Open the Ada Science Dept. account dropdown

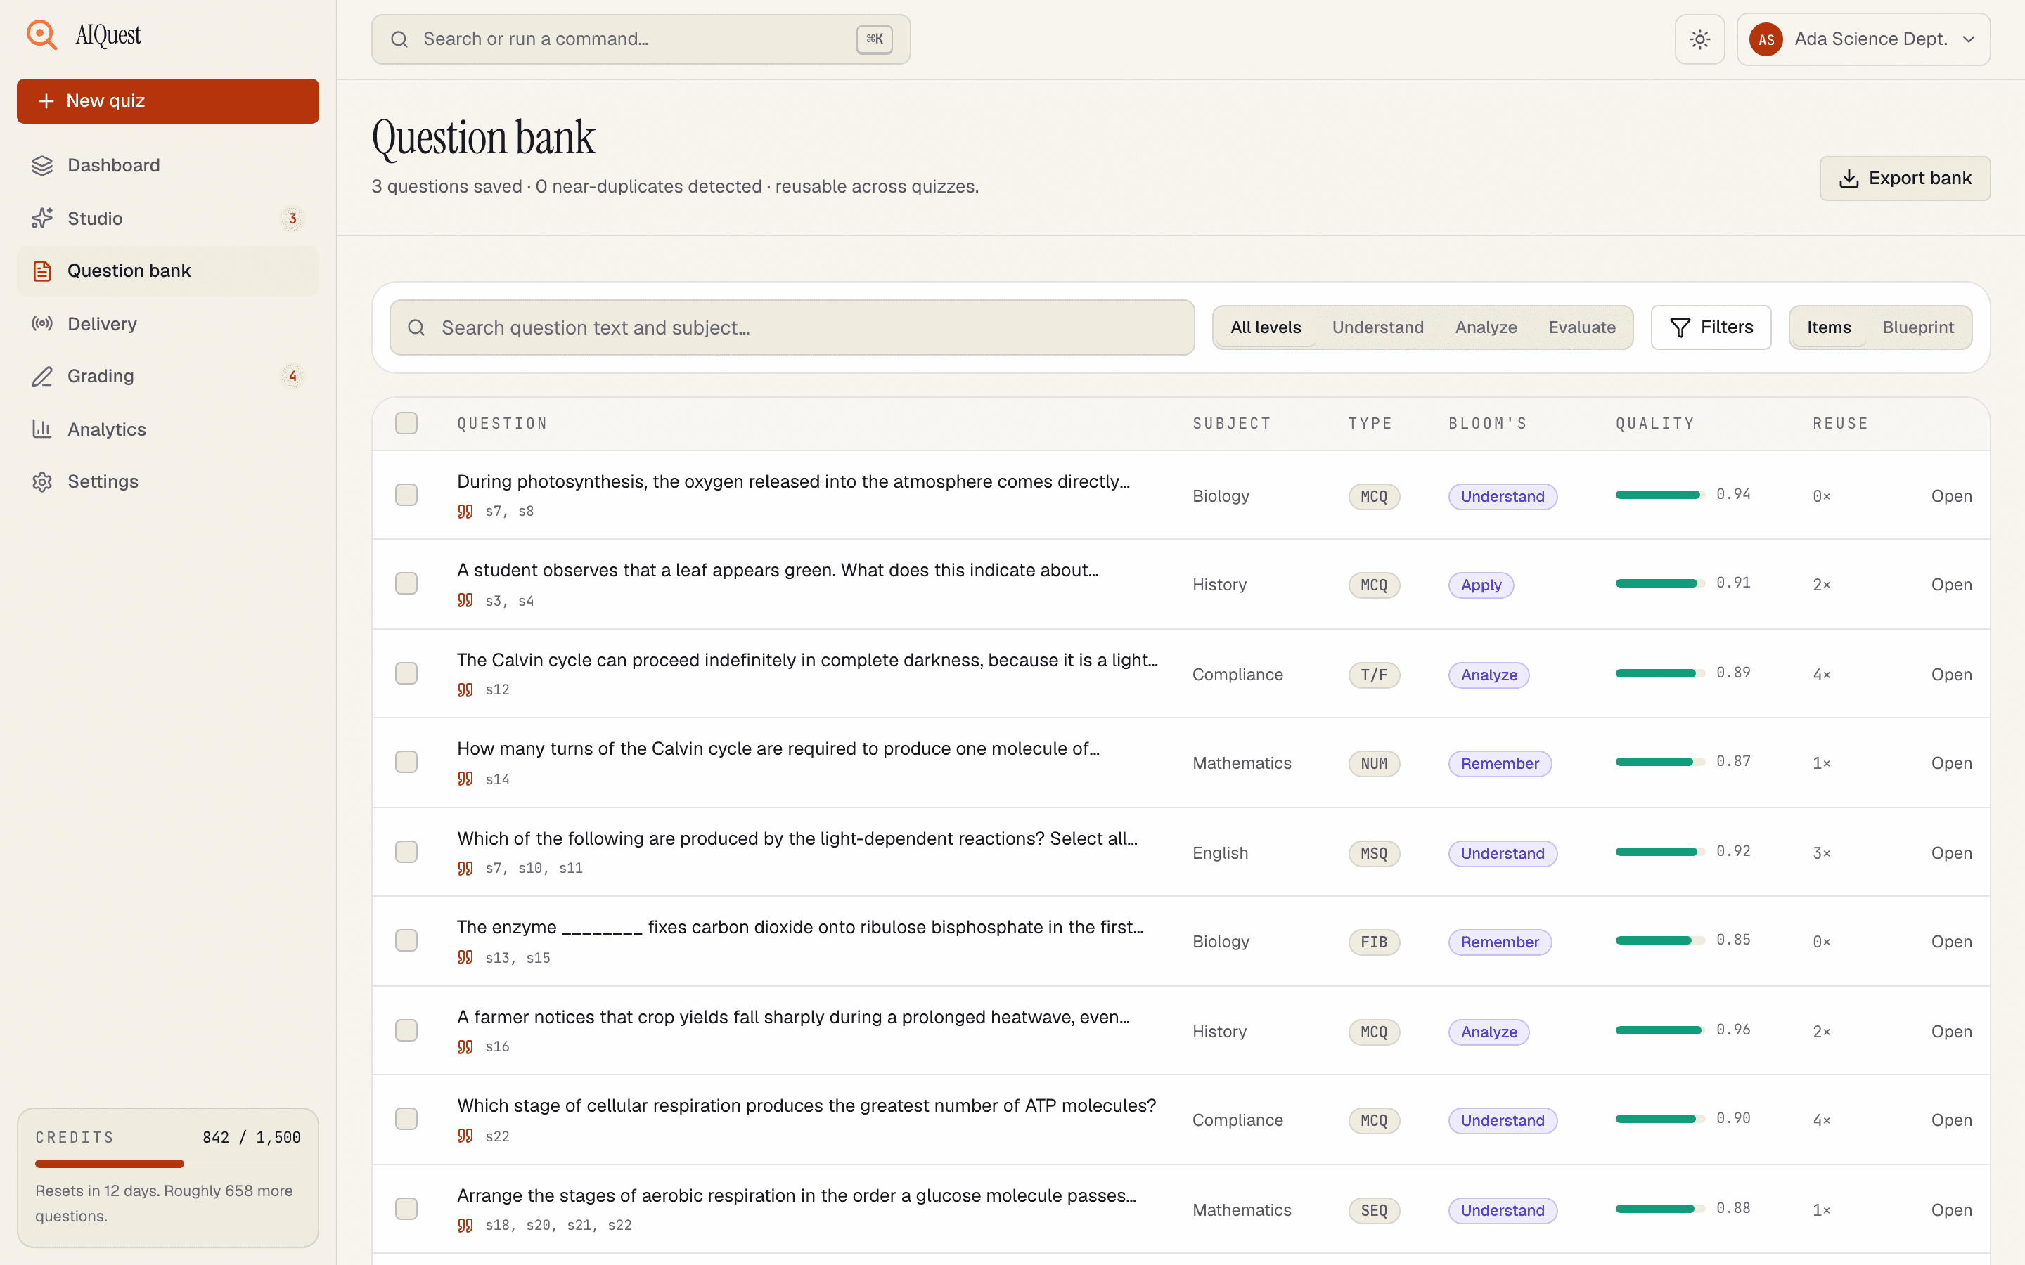tap(1863, 39)
